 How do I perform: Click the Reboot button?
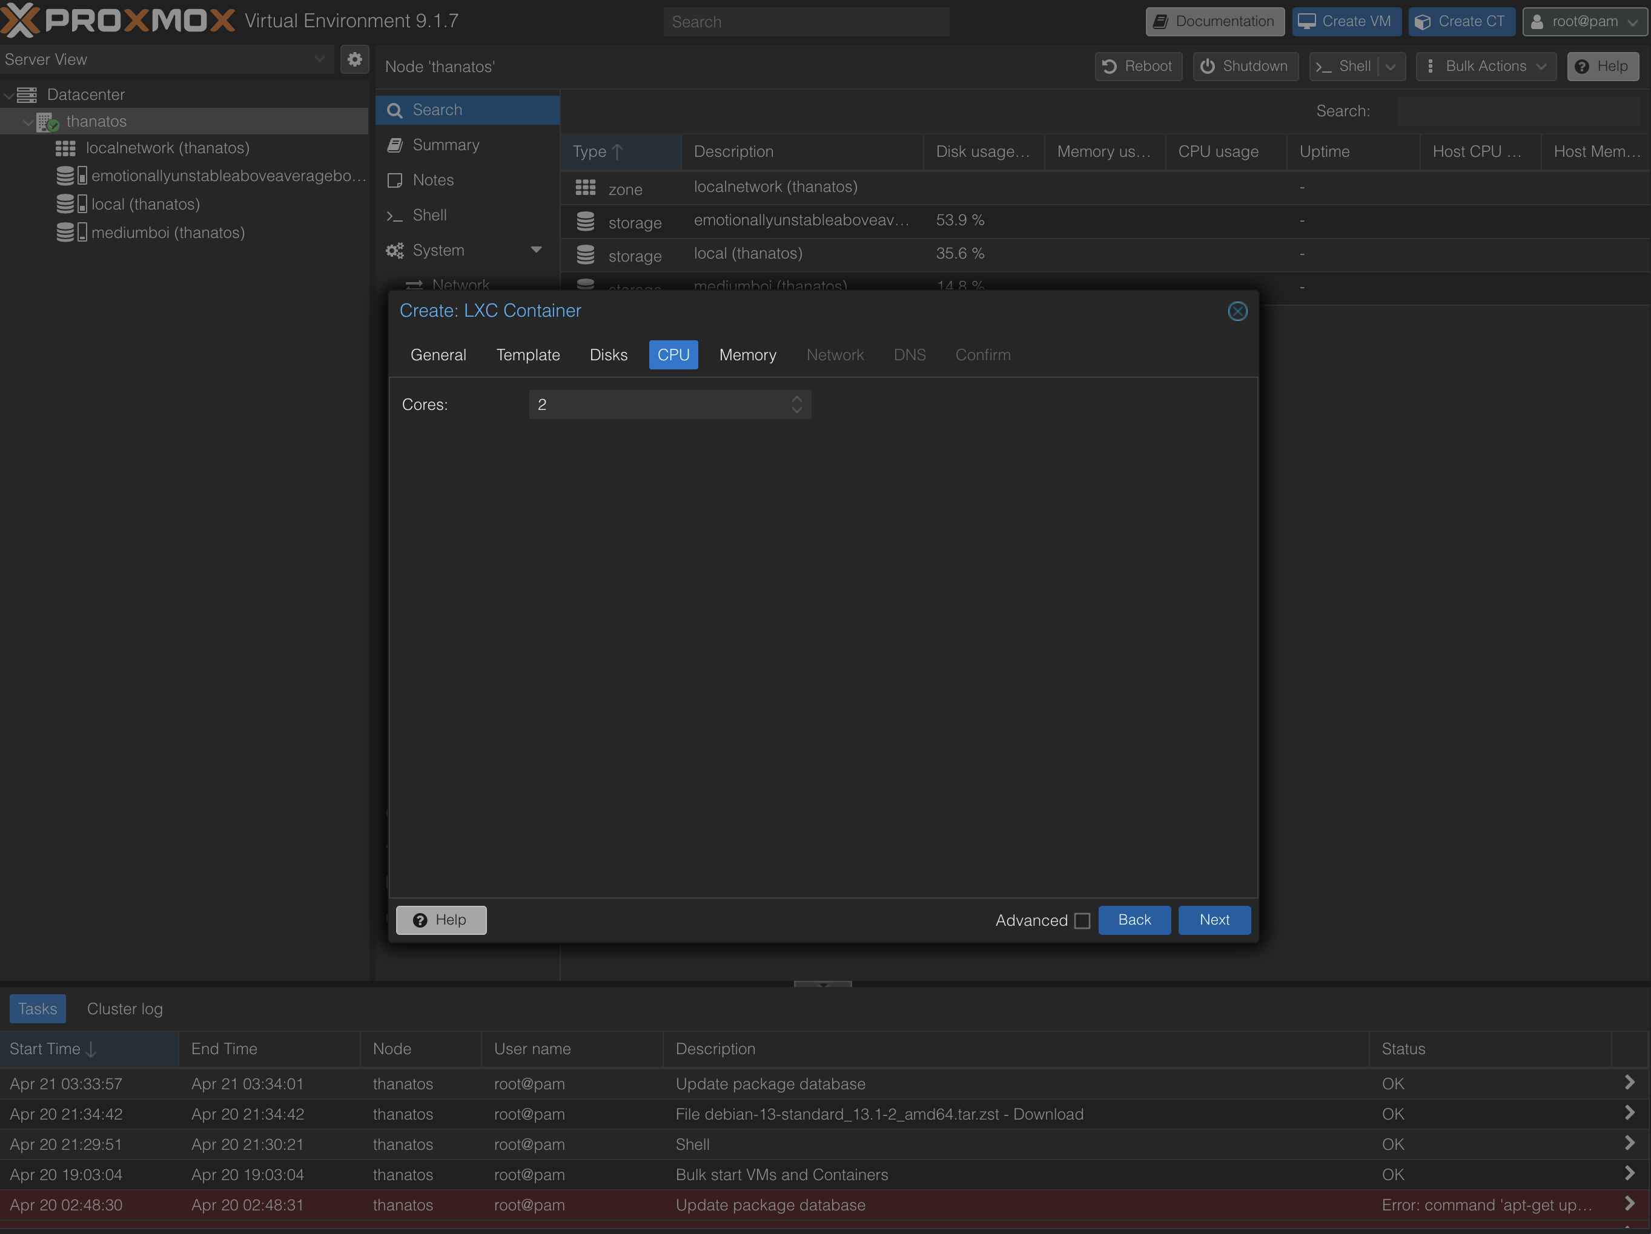click(1138, 67)
